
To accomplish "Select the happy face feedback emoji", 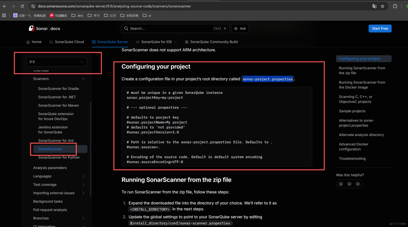I will (340, 184).
